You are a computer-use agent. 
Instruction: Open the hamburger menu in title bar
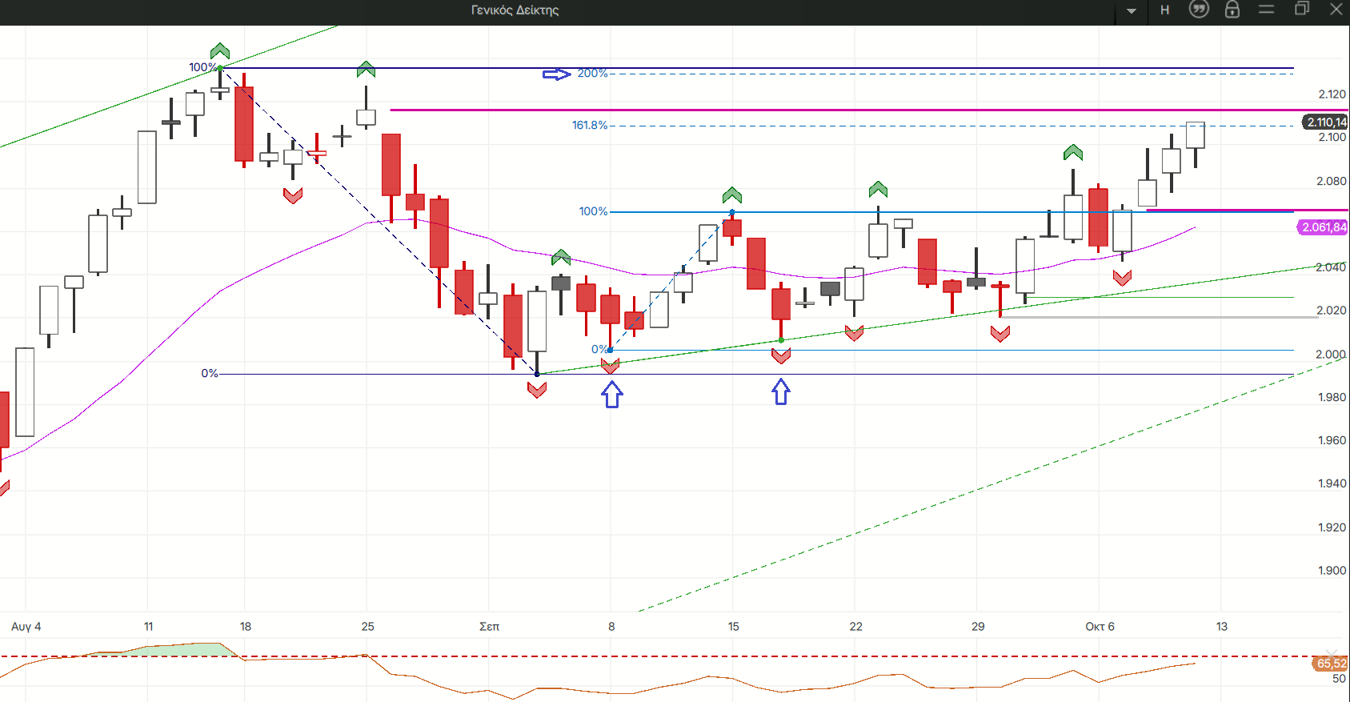pos(1266,10)
